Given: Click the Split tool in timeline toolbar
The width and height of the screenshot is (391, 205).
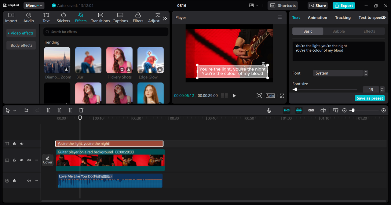Looking at the screenshot, I should 48,110.
